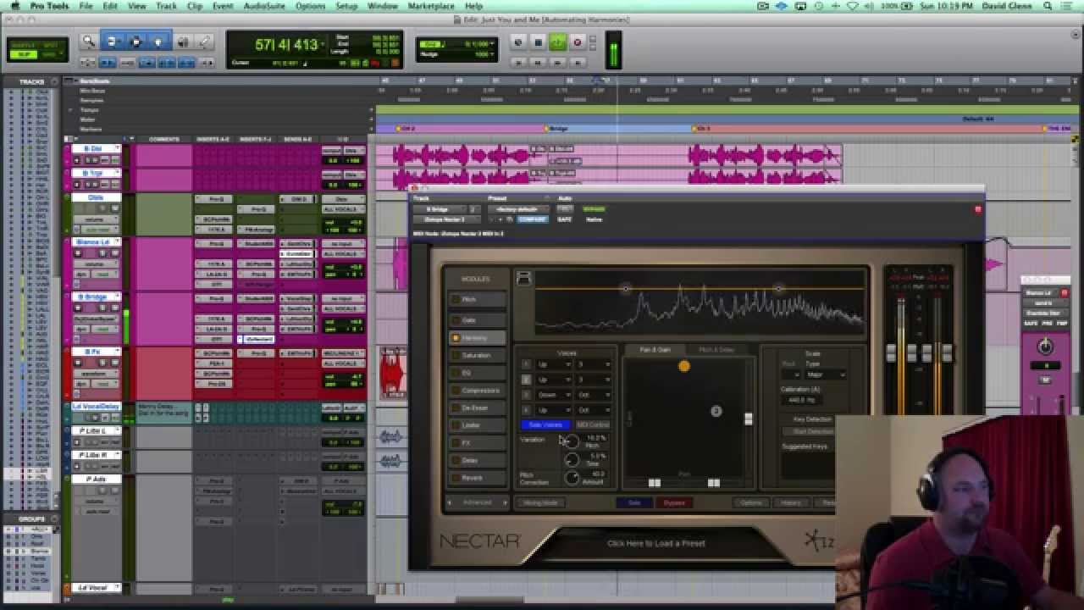Toggle the Limiter module in Nectar
The width and height of the screenshot is (1084, 610).
[x=456, y=425]
